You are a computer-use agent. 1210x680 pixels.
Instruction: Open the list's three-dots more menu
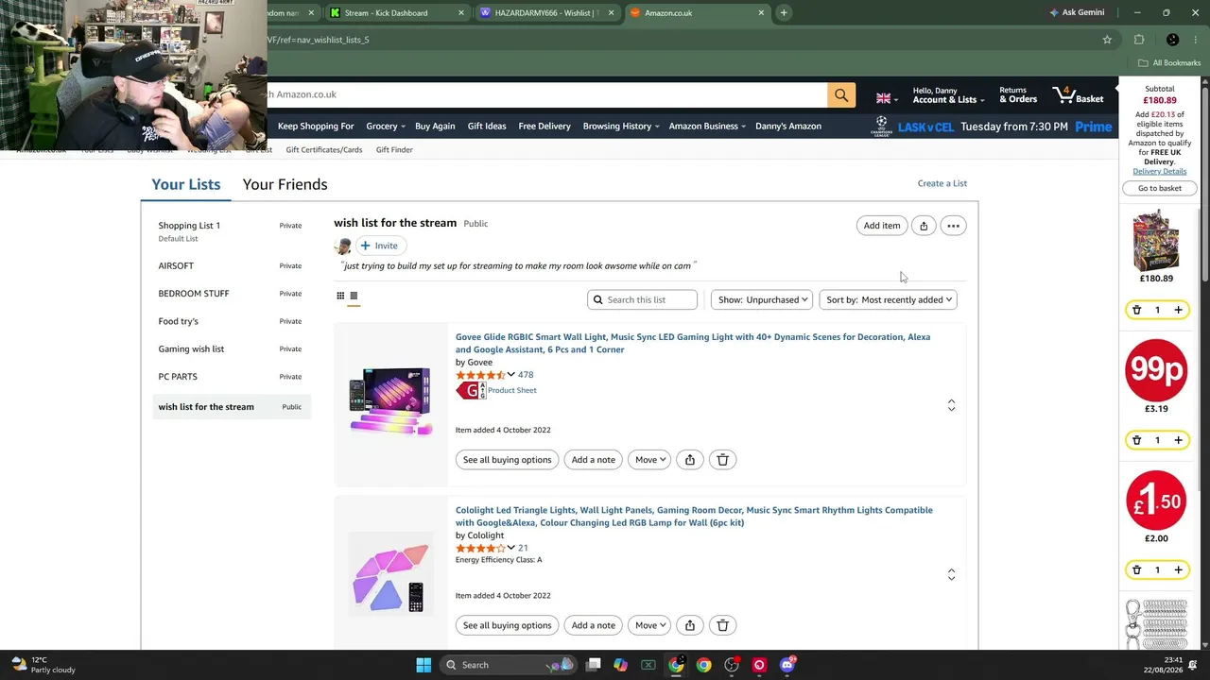[x=953, y=226]
